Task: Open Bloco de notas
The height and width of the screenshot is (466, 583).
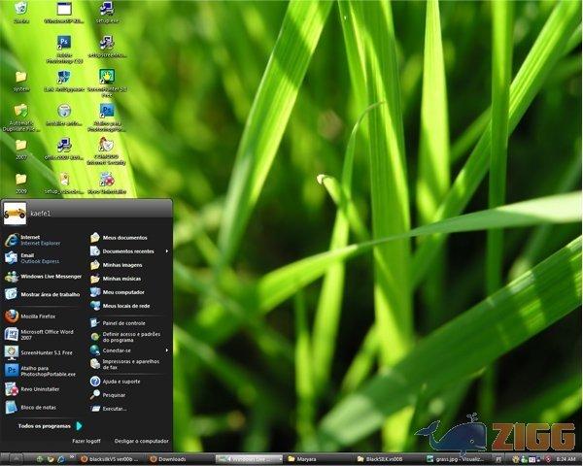Action: [34, 407]
